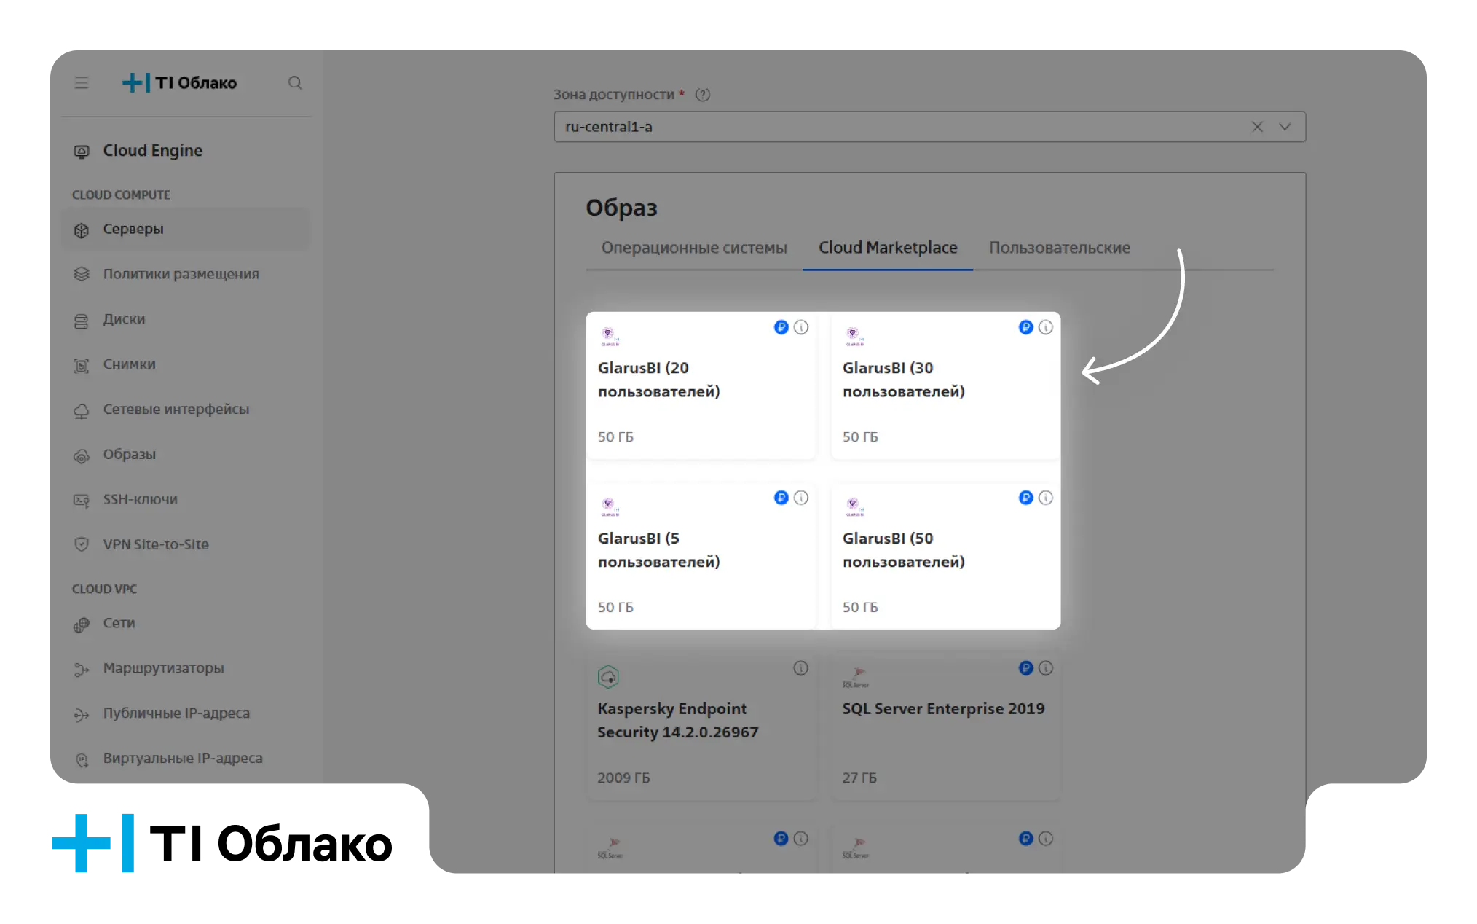
Task: Choose SQL Server Enterprise 2019 image
Action: (946, 727)
